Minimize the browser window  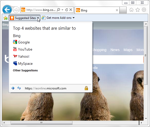pos(126,3)
